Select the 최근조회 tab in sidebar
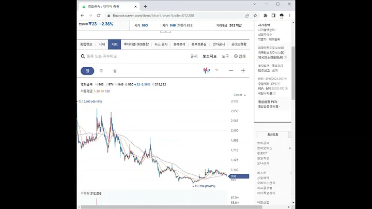 point(273,135)
